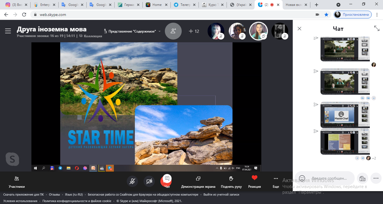Toggle the chat panel button

pyautogui.click(x=167, y=181)
